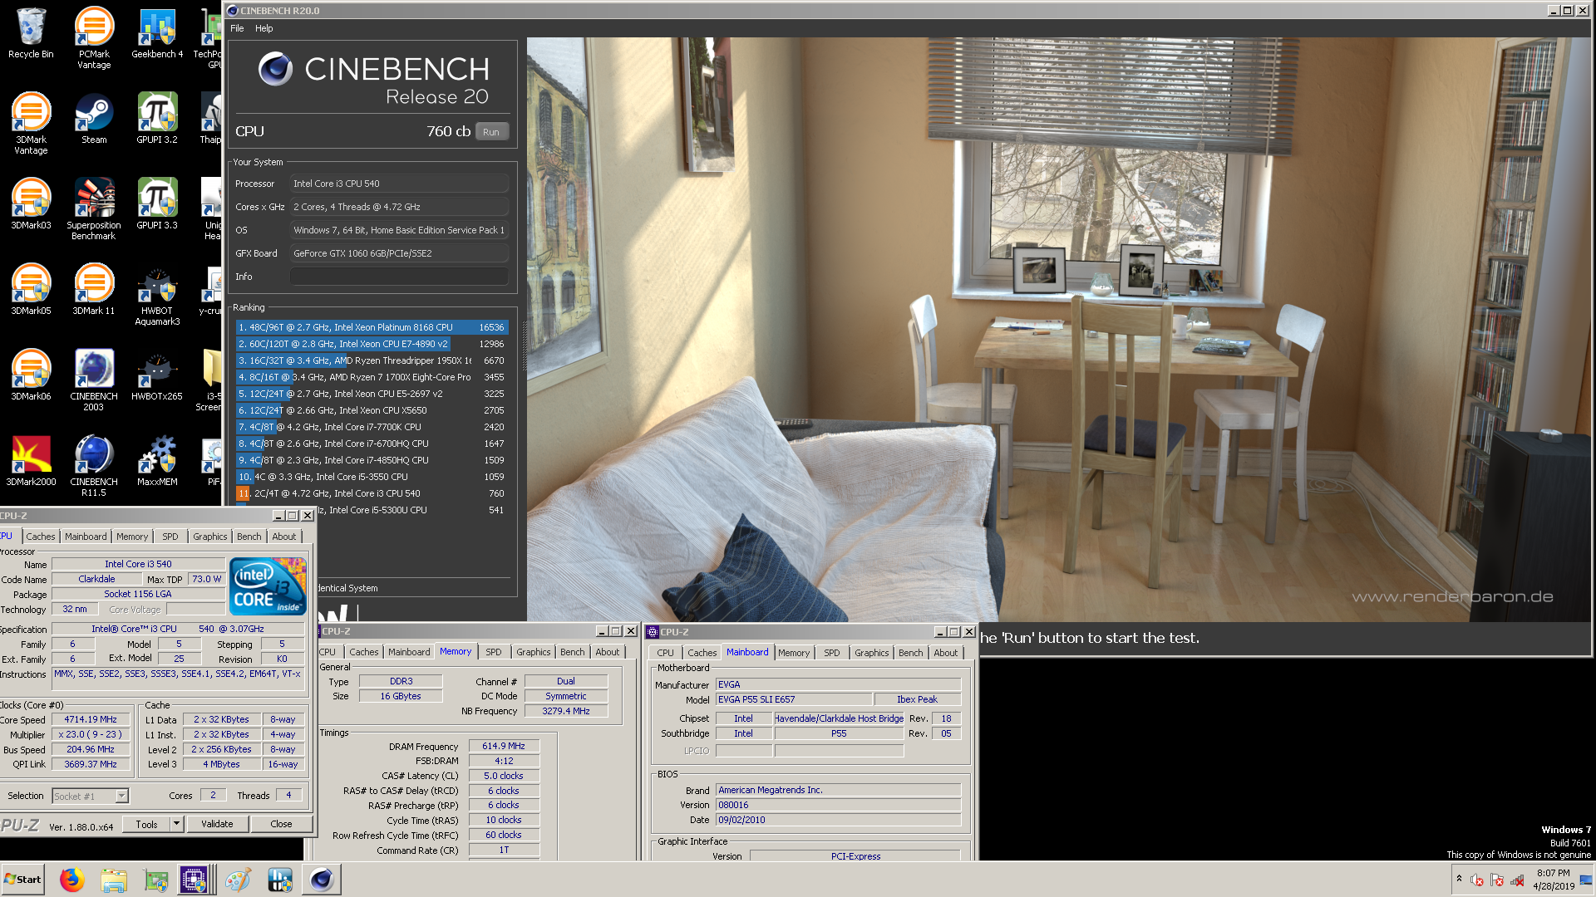Open CINEBENCH R11.5 desktop icon
Image resolution: width=1596 pixels, height=897 pixels.
[94, 465]
